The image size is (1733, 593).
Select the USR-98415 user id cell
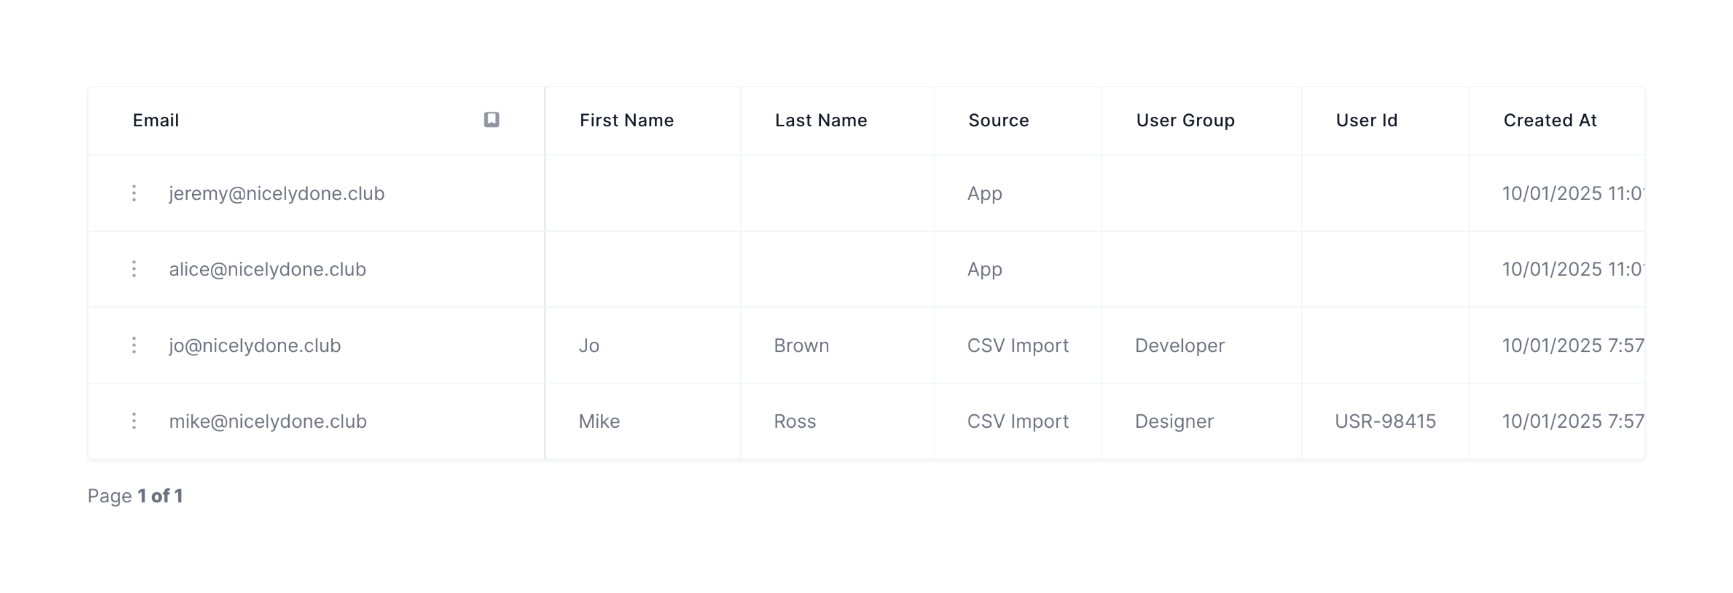pyautogui.click(x=1384, y=421)
